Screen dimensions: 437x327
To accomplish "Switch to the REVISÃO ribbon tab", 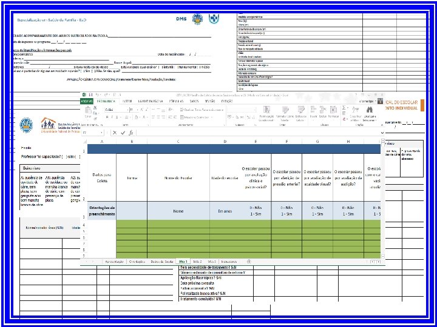I will (x=210, y=101).
